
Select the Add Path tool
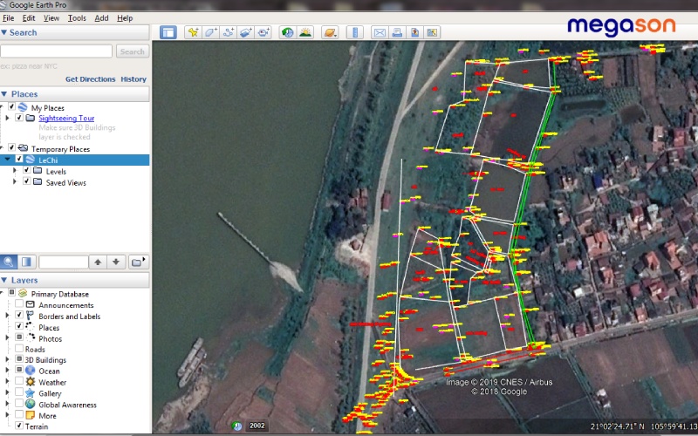[x=229, y=32]
